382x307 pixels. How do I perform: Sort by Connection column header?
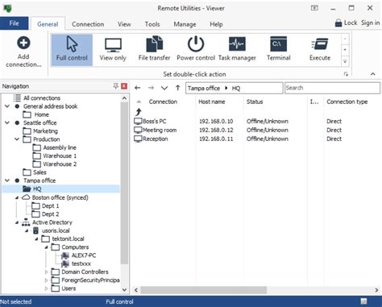163,102
